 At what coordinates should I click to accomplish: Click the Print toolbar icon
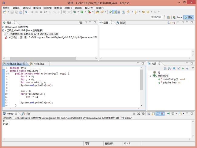click(x=21, y=12)
